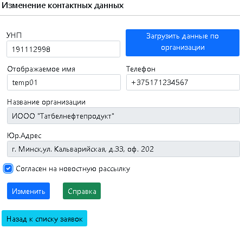
Task: Click the Телефон label
Action: click(x=141, y=69)
